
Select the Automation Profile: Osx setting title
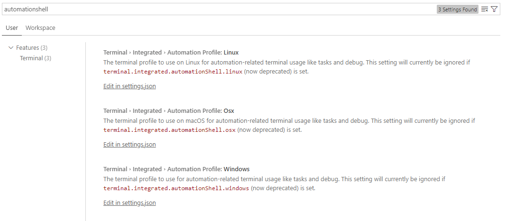click(169, 110)
